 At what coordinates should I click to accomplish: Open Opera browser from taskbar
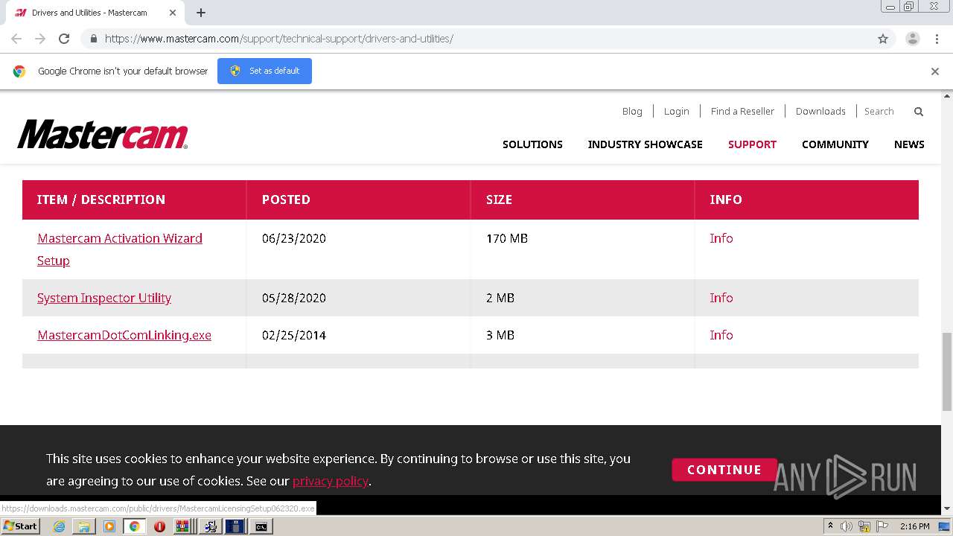(159, 526)
